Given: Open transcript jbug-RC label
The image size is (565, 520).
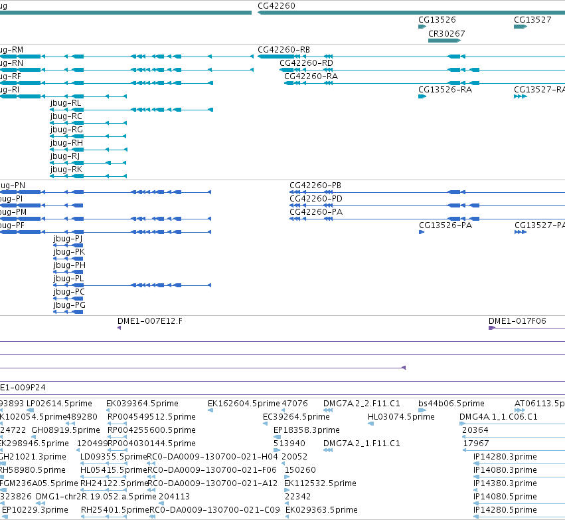Looking at the screenshot, I should (x=66, y=116).
